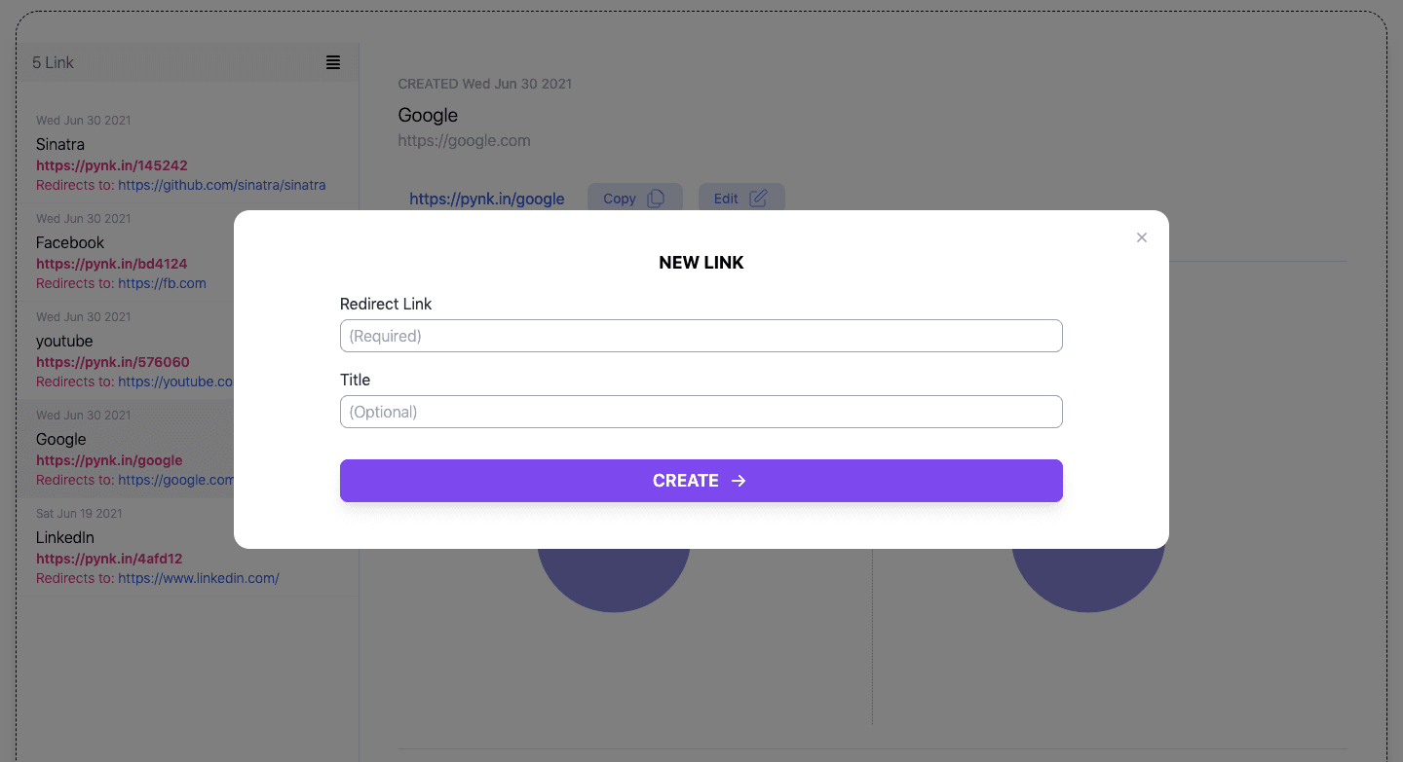Open the www.linkedin.com redirect link
Screen dimensions: 1403x762
[199, 578]
